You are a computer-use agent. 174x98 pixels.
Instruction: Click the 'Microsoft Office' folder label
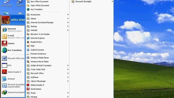(x=37, y=73)
